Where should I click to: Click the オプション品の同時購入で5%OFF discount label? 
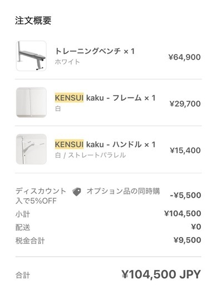coord(88,196)
